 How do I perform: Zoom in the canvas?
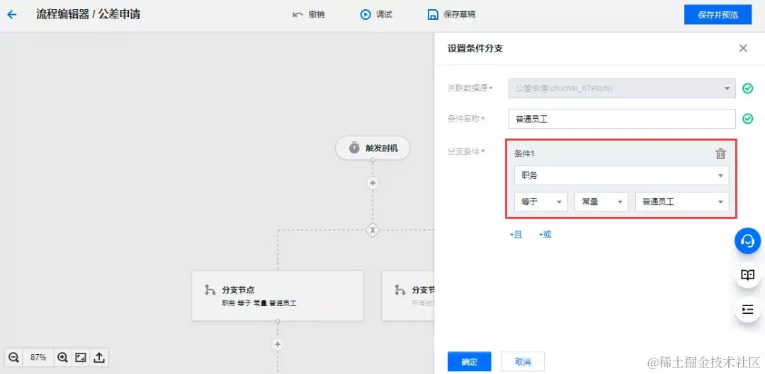point(62,358)
